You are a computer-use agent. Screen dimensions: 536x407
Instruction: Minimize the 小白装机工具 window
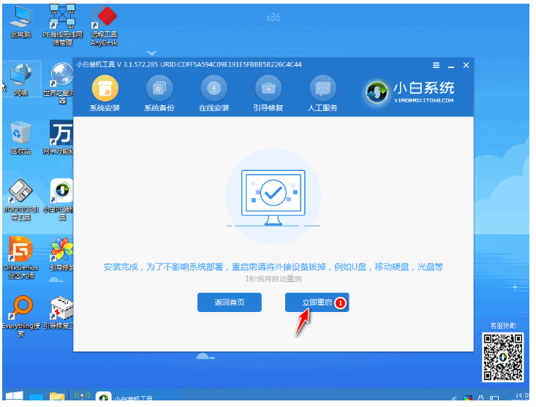tap(451, 66)
